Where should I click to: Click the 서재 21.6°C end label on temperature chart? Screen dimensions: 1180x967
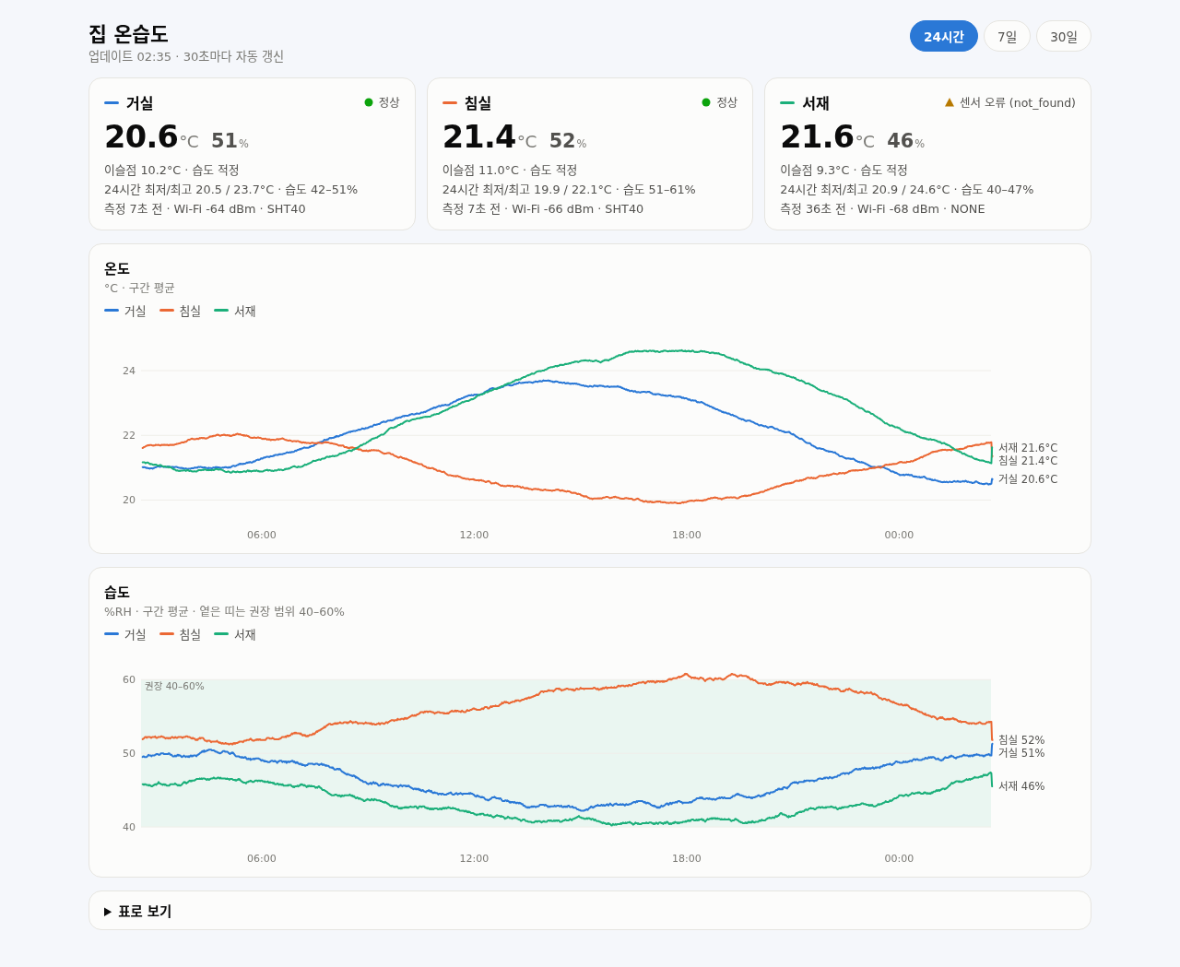[1028, 448]
